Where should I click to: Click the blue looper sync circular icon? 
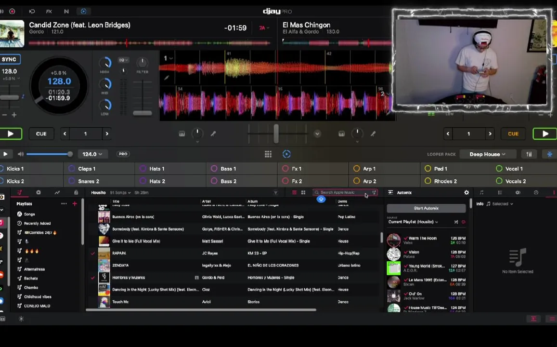[286, 154]
